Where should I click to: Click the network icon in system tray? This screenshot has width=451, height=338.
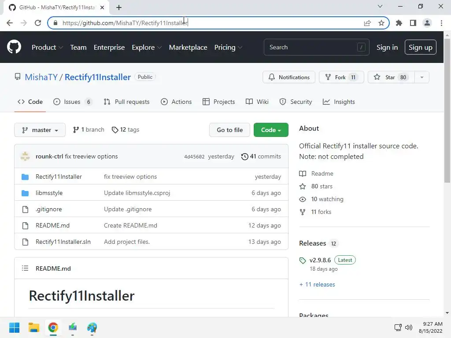pyautogui.click(x=398, y=327)
